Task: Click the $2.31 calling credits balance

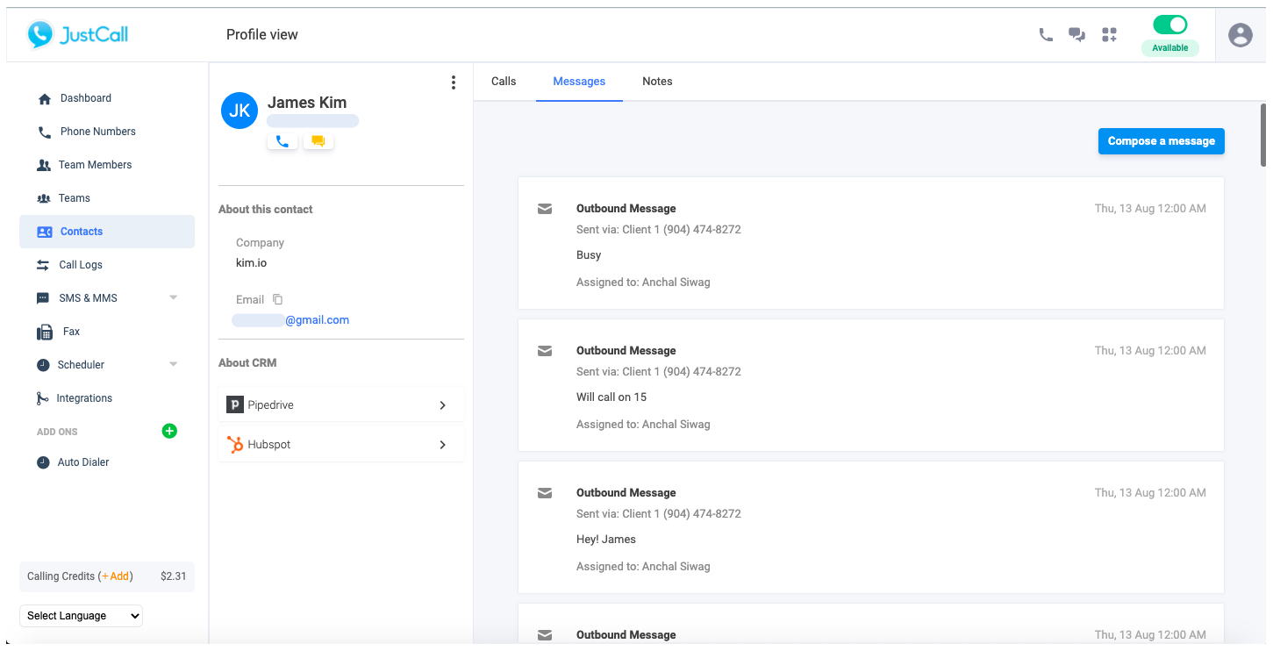Action: pos(174,576)
